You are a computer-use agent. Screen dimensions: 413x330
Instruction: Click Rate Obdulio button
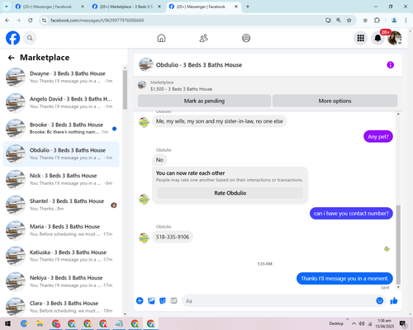230,193
